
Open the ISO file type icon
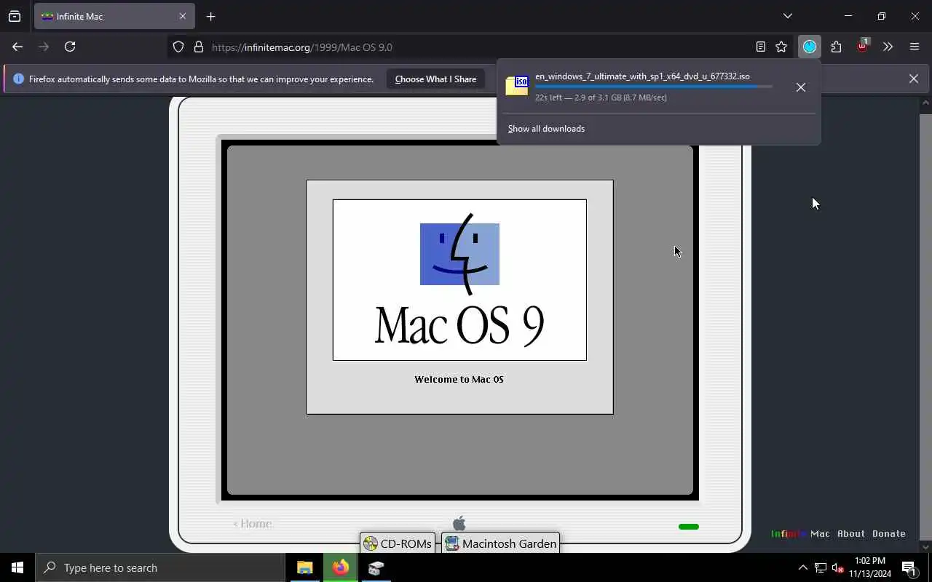point(517,86)
